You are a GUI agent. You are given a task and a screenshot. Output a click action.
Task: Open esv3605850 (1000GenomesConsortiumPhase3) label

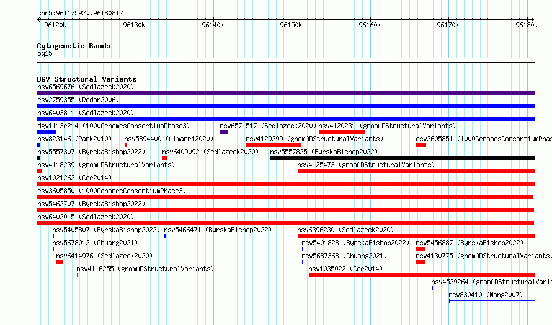[112, 191]
